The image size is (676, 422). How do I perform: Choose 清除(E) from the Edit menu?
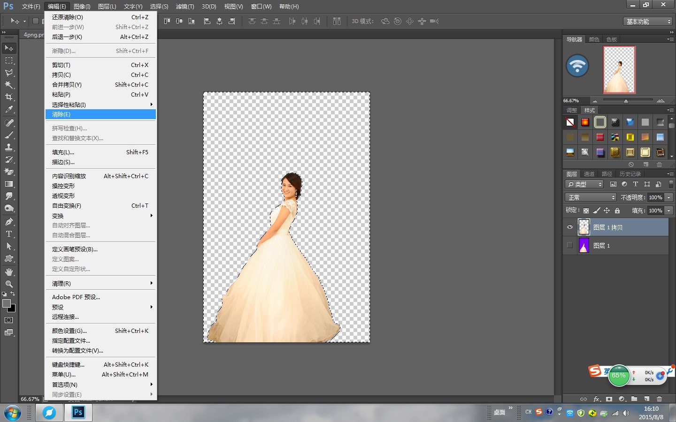point(61,114)
